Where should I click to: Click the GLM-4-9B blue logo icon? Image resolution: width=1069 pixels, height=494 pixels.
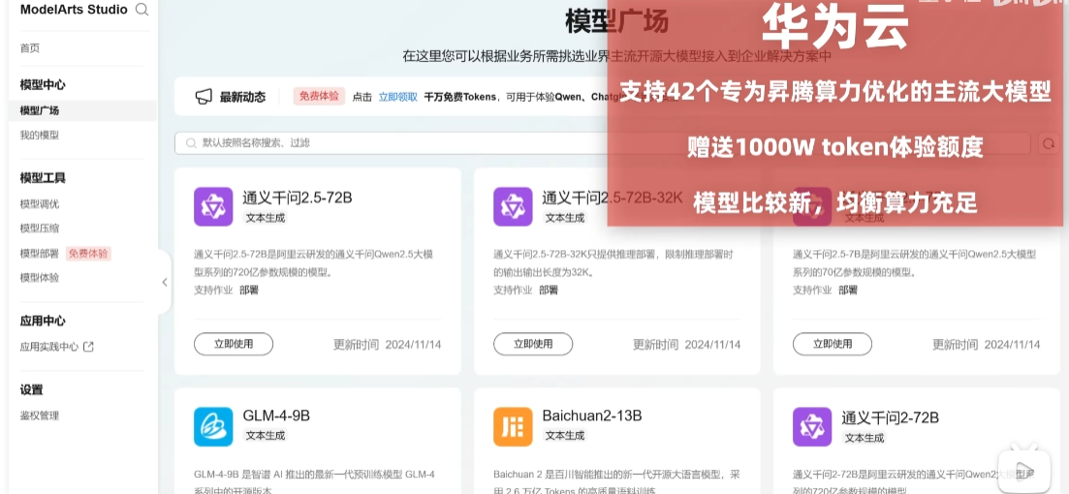click(x=213, y=426)
